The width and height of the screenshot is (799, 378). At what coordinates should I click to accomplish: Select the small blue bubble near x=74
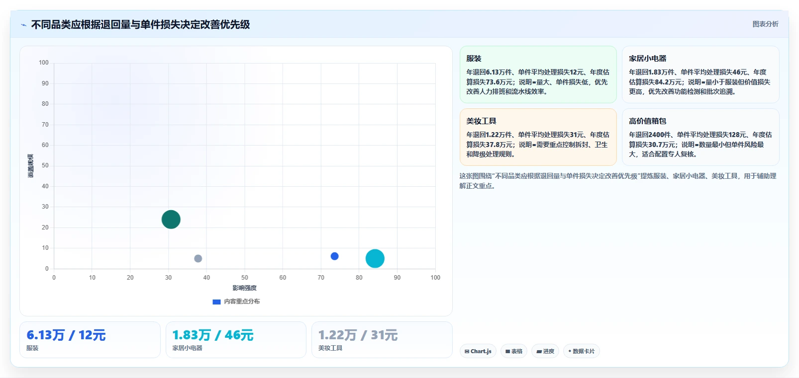pyautogui.click(x=334, y=256)
